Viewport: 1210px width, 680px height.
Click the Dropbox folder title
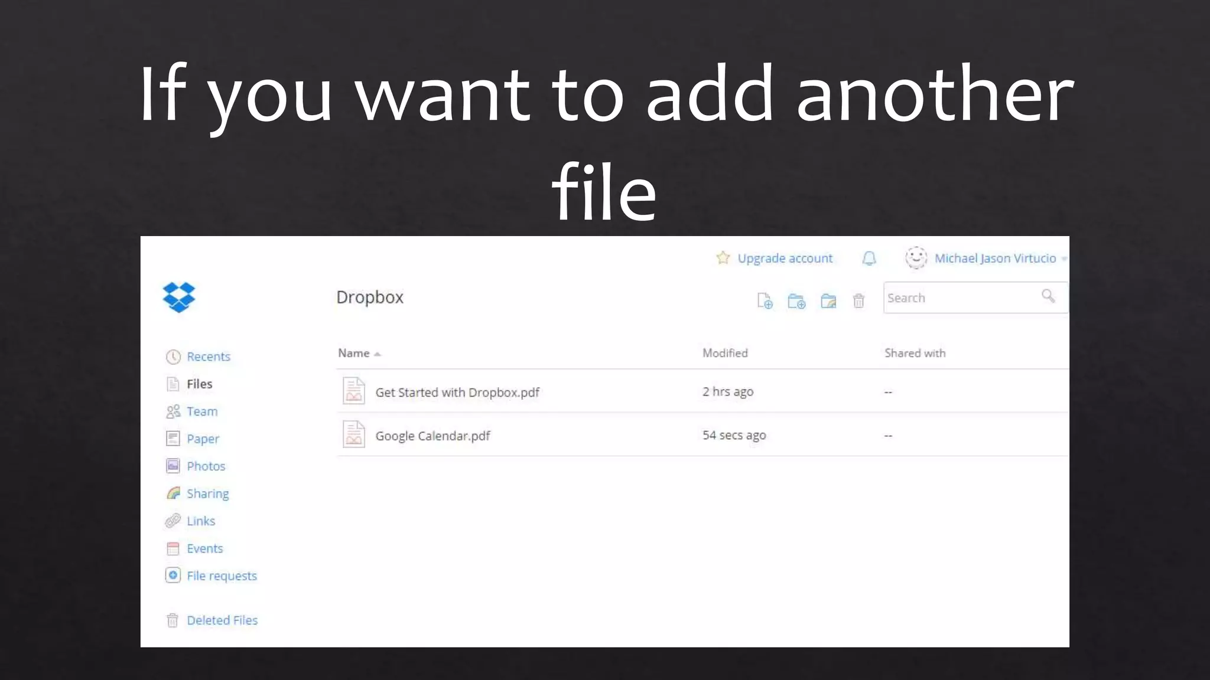pos(370,297)
